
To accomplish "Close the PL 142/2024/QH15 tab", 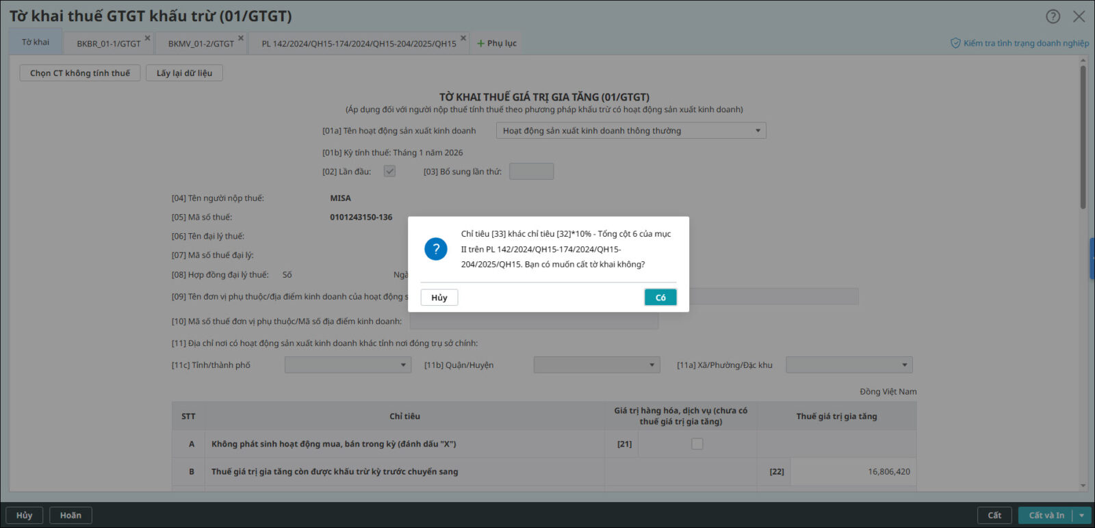I will 463,38.
